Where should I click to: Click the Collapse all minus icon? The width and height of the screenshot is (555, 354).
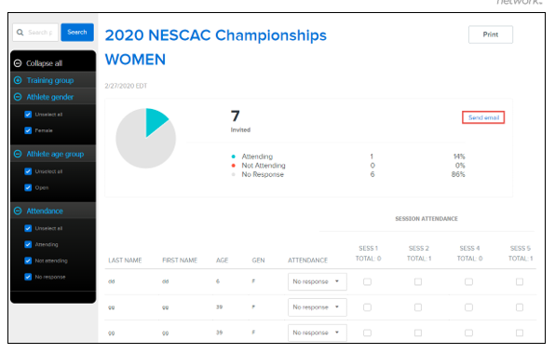(18, 63)
